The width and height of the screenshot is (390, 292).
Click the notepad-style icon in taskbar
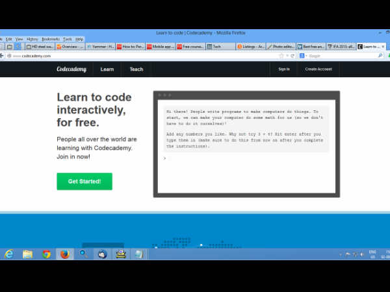tap(139, 254)
